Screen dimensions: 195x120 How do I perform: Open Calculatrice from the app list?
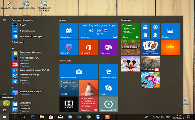click(33, 104)
